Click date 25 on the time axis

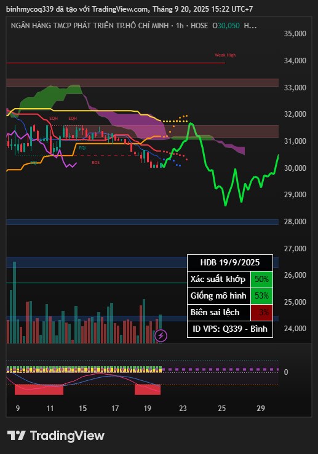222,409
